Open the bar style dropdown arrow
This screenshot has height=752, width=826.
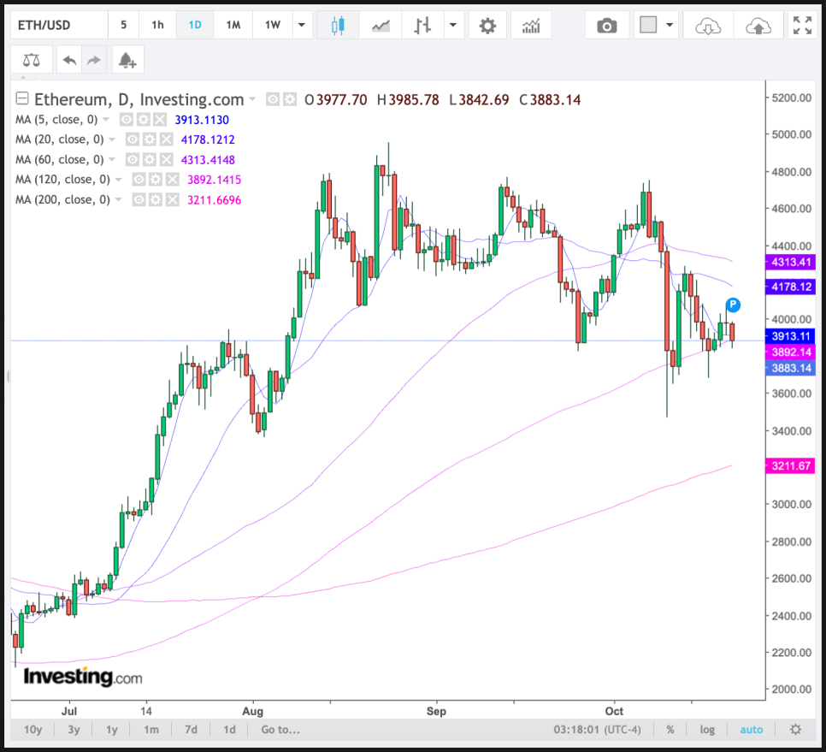pos(452,26)
